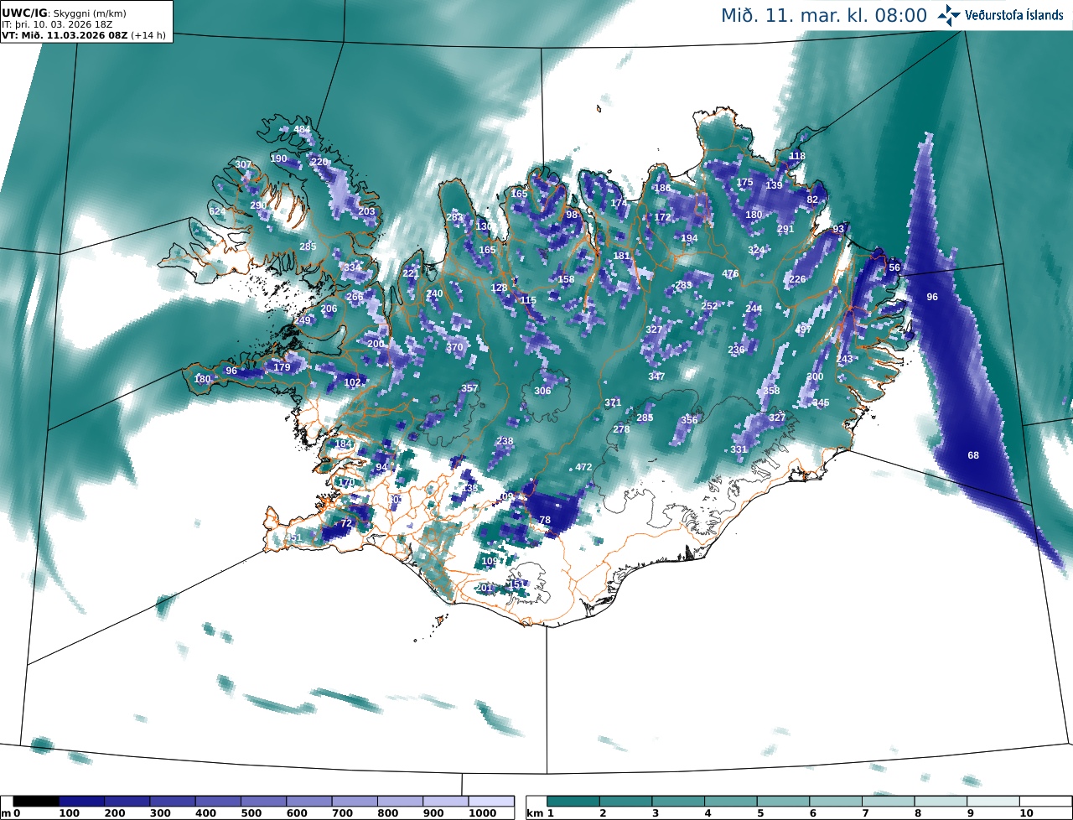This screenshot has width=1073, height=820.
Task: Click the 357 visibility value
Action: click(x=469, y=388)
